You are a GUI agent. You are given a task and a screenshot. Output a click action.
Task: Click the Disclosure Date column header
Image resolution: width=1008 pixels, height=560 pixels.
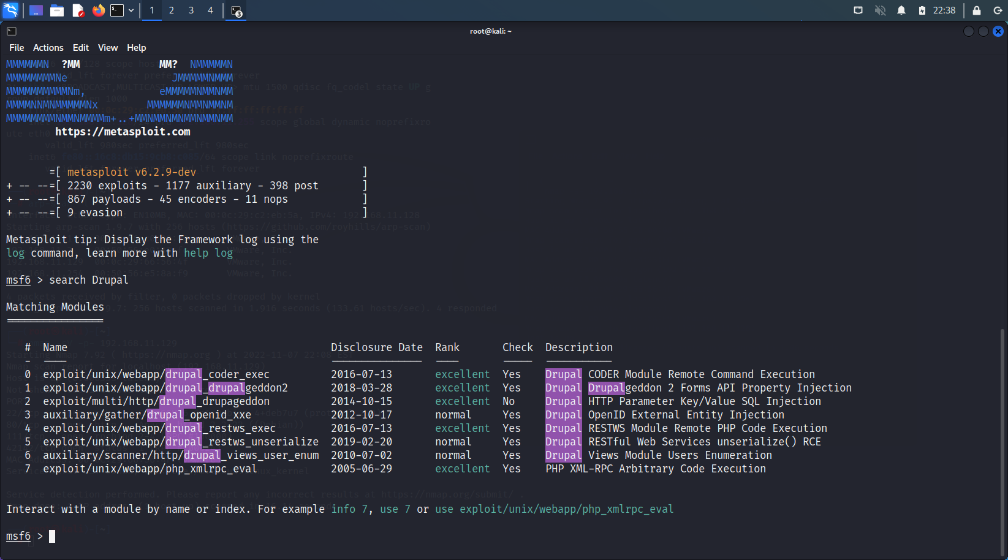coord(377,347)
